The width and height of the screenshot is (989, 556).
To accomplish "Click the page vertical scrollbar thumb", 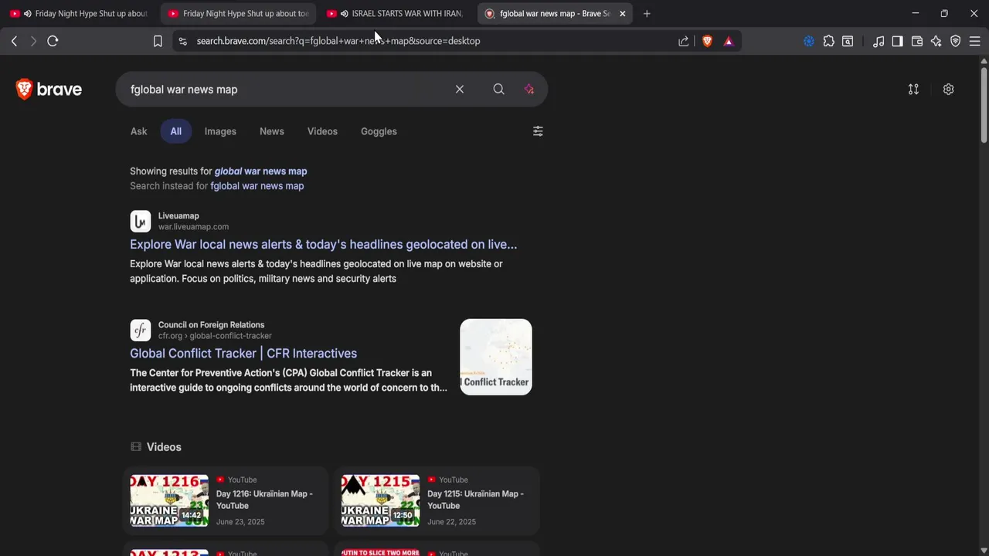I will (984, 106).
